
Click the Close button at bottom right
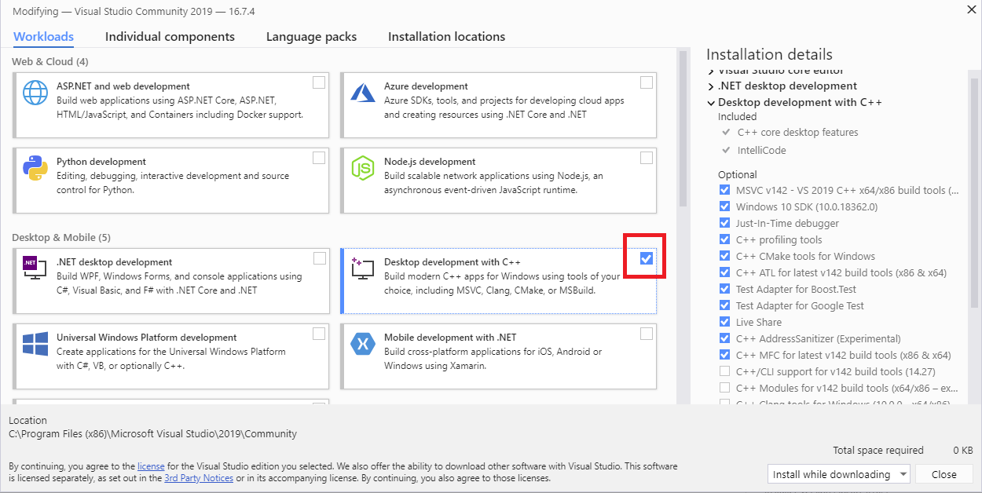pyautogui.click(x=944, y=474)
